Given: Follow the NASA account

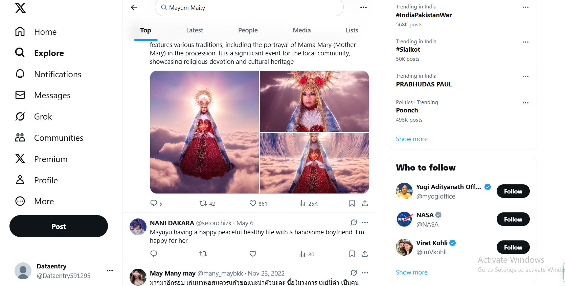Looking at the screenshot, I should (x=513, y=219).
